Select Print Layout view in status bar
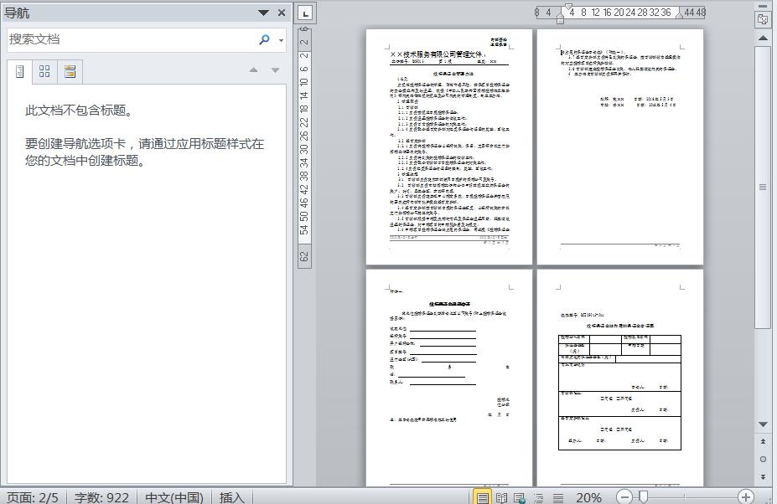This screenshot has height=504, width=777. coord(483,497)
